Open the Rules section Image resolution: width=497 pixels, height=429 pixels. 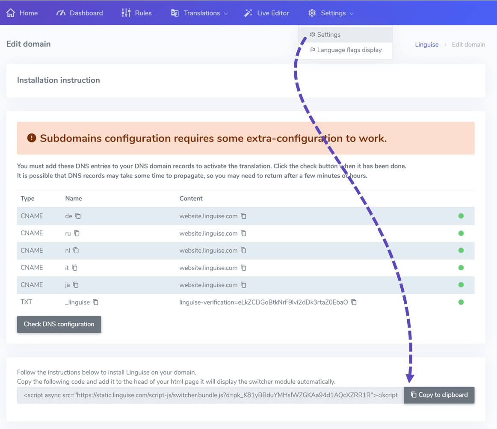click(137, 13)
